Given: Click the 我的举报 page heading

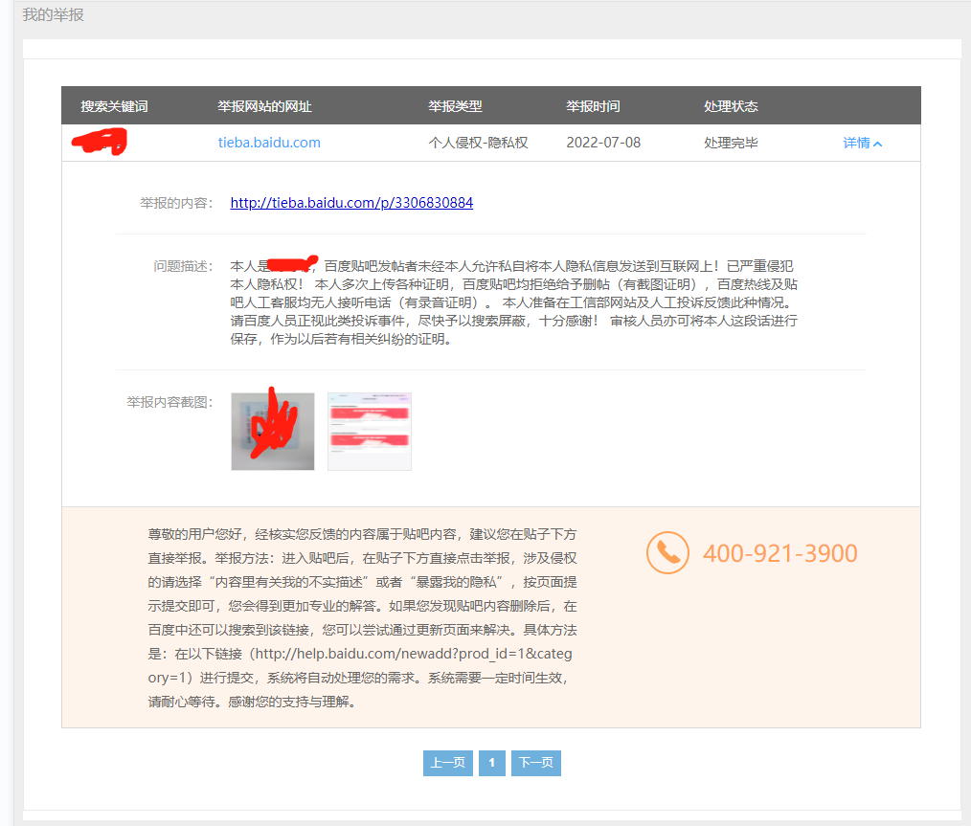Looking at the screenshot, I should 54,15.
